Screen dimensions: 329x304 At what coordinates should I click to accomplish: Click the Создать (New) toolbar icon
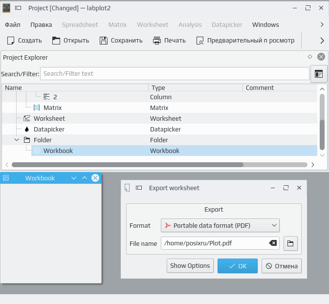pyautogui.click(x=11, y=41)
